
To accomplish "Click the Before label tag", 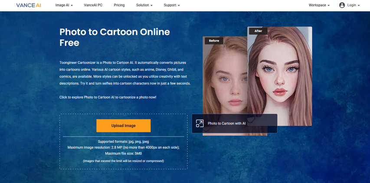I will coord(214,41).
